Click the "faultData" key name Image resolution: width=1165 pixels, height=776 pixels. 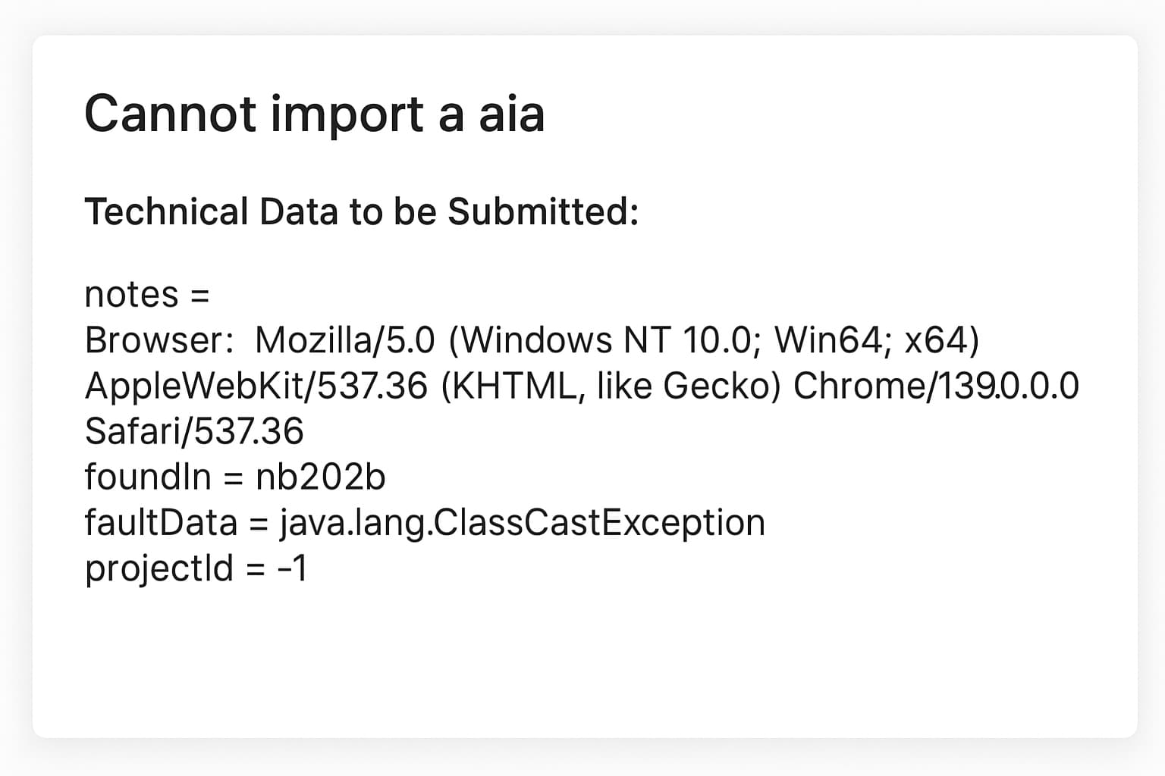pyautogui.click(x=161, y=523)
